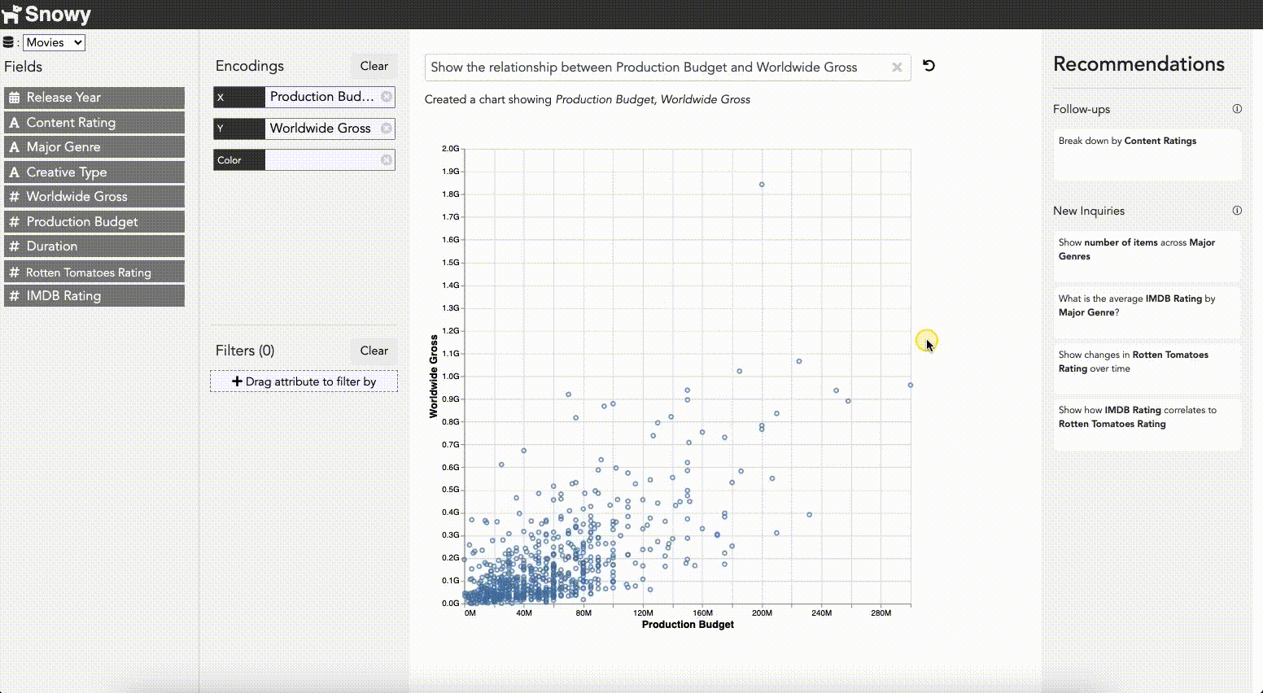Open the Movies dataset dropdown
Screen dimensions: 1263x693
54,43
